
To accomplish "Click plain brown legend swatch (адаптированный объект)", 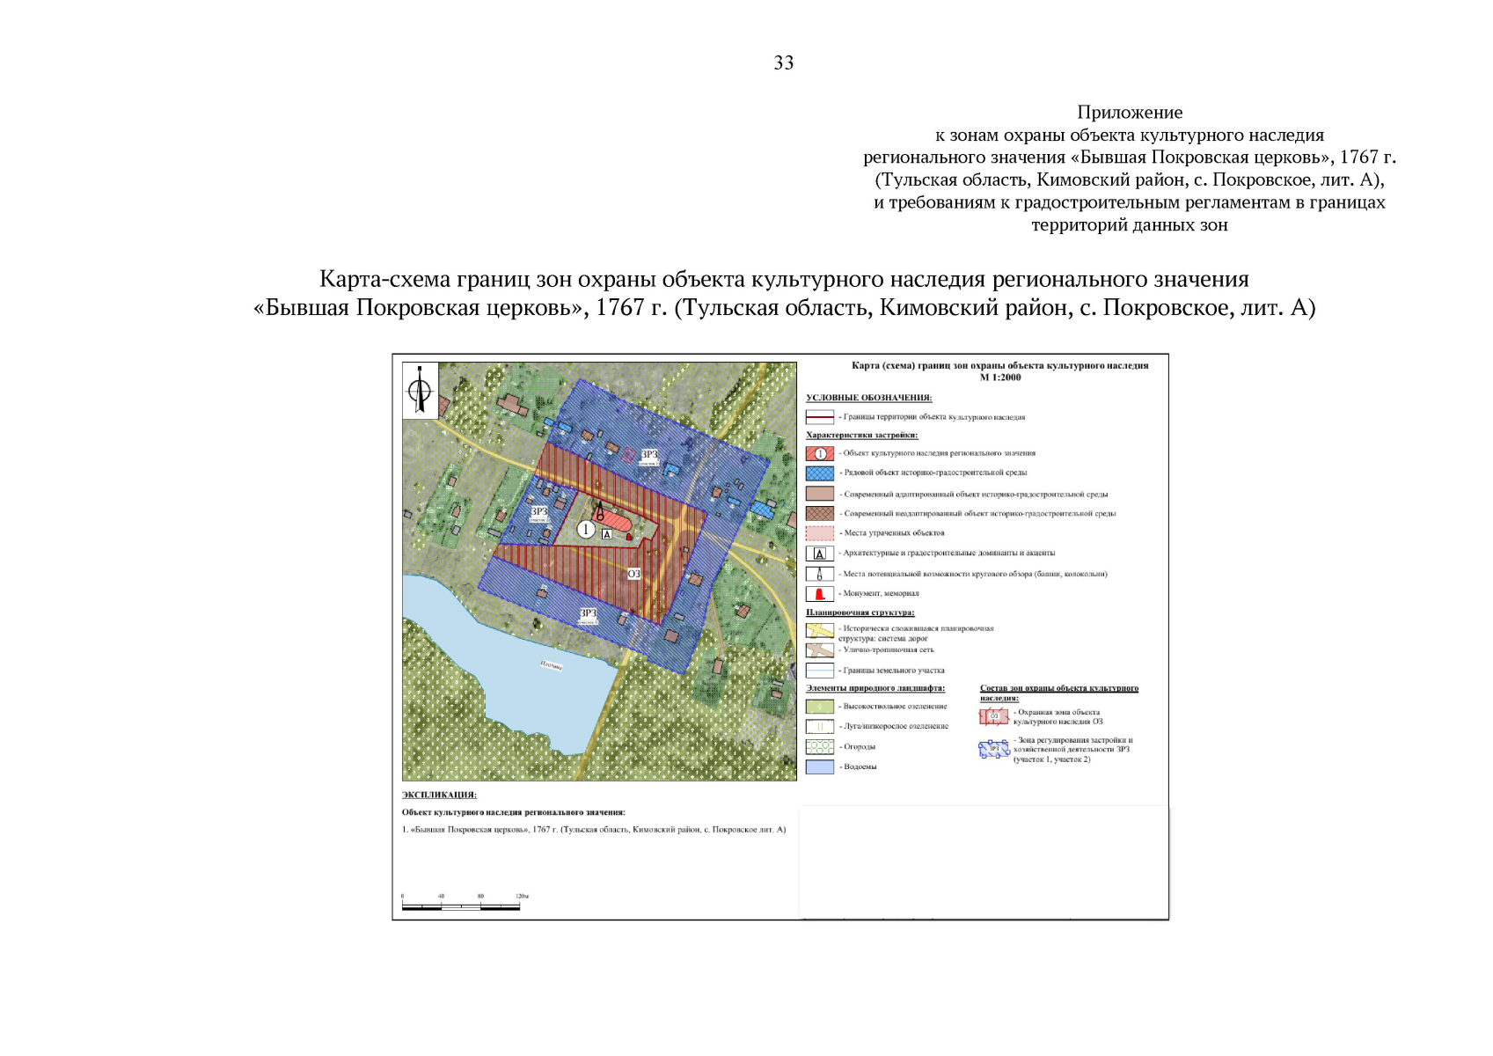I will click(x=820, y=494).
